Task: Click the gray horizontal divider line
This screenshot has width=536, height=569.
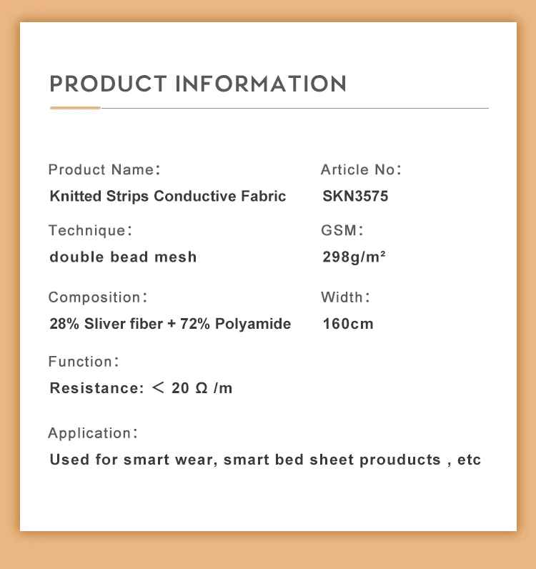Action: 294,108
